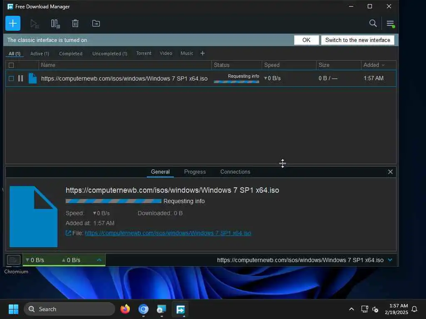The width and height of the screenshot is (426, 319).
Task: Switch to the Torrent tab
Action: click(x=144, y=54)
